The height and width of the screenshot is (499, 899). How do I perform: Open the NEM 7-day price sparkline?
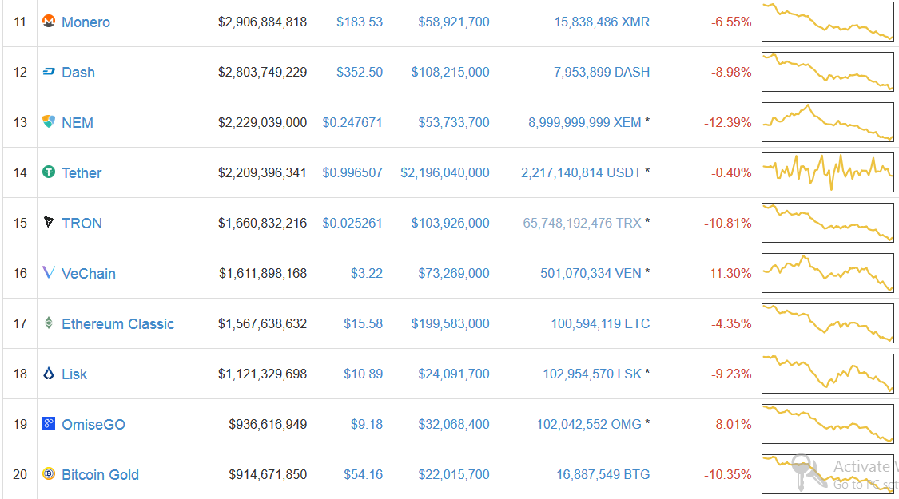pos(827,122)
